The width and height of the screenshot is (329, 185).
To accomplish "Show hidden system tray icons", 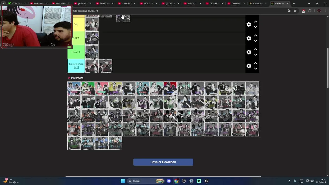I will (289, 181).
